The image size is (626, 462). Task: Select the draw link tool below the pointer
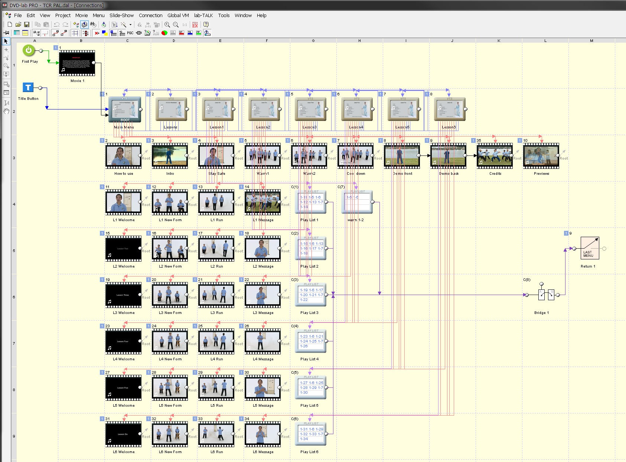coord(6,49)
